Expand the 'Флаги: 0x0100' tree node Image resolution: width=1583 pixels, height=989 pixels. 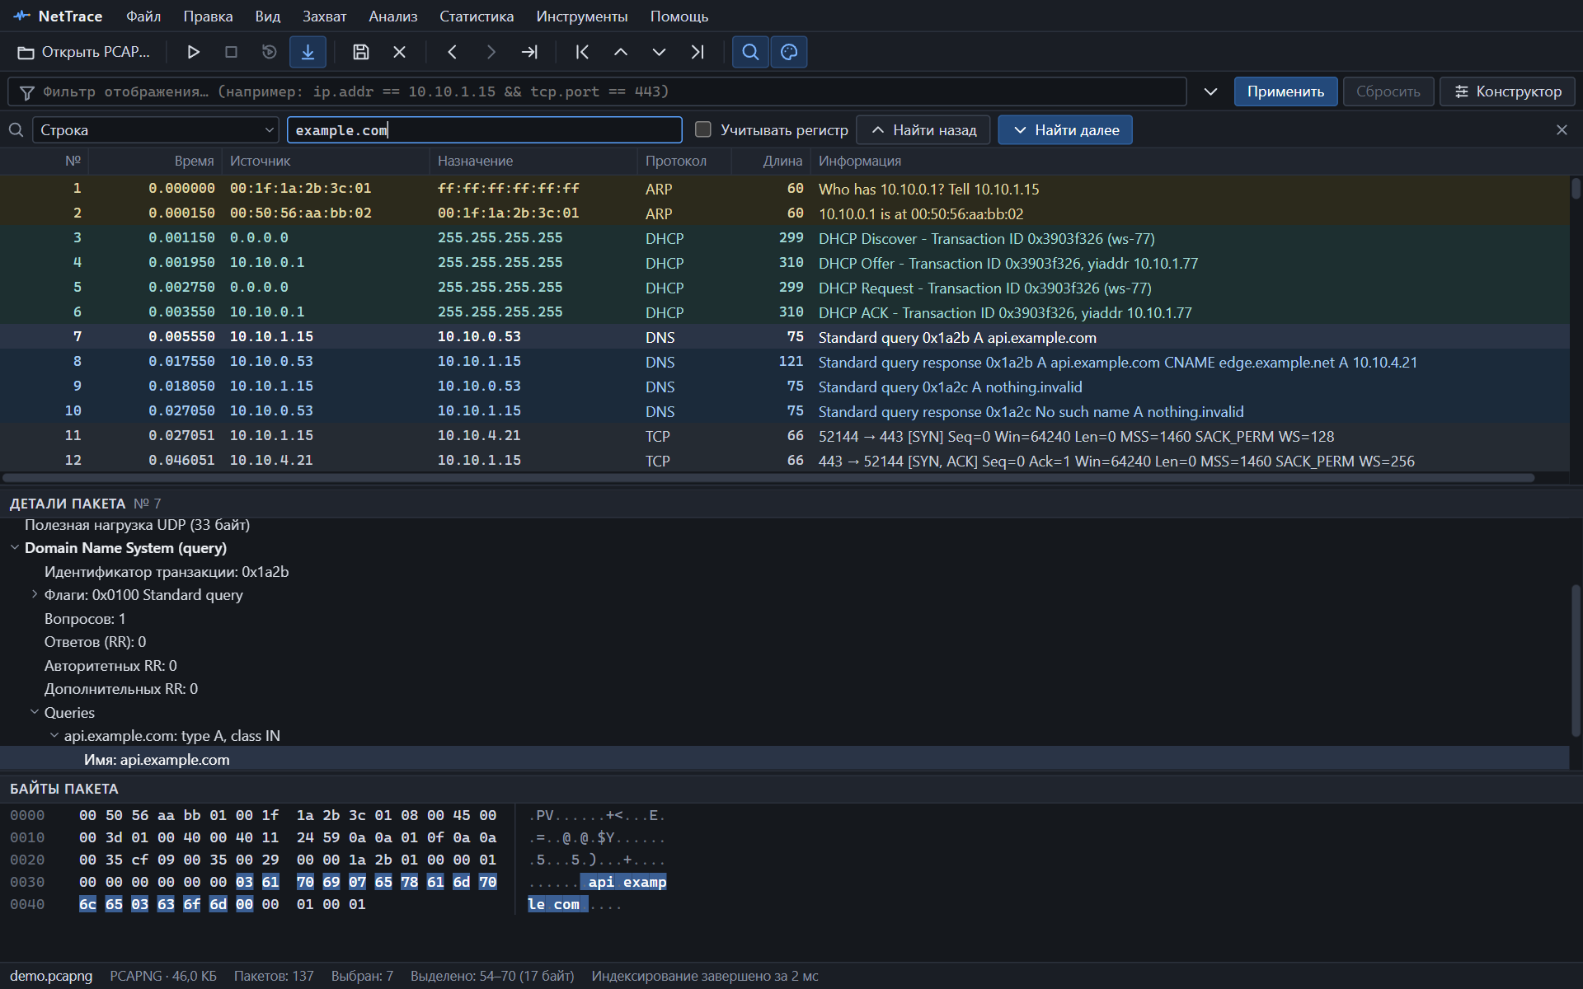pos(35,594)
